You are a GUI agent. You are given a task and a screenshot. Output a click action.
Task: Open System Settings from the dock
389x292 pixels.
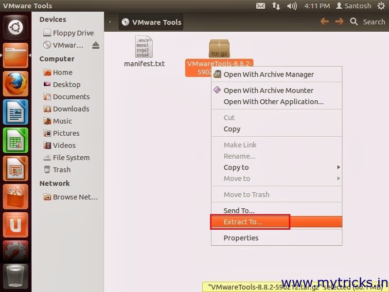(x=16, y=252)
